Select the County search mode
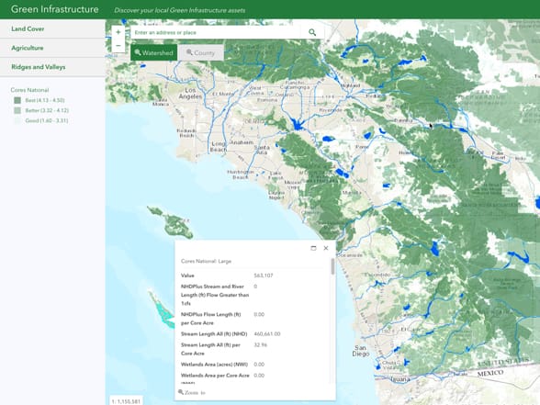Image resolution: width=540 pixels, height=405 pixels. (x=201, y=52)
